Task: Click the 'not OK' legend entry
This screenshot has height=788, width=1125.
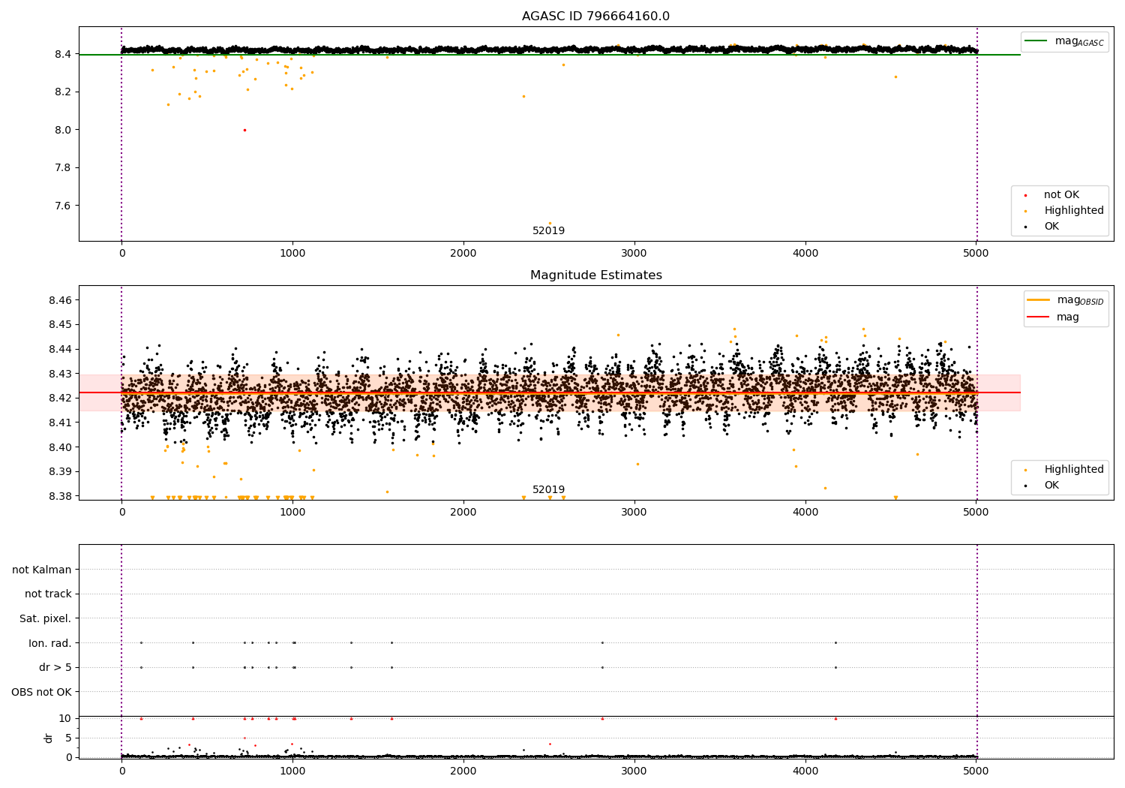Action: 1061,195
